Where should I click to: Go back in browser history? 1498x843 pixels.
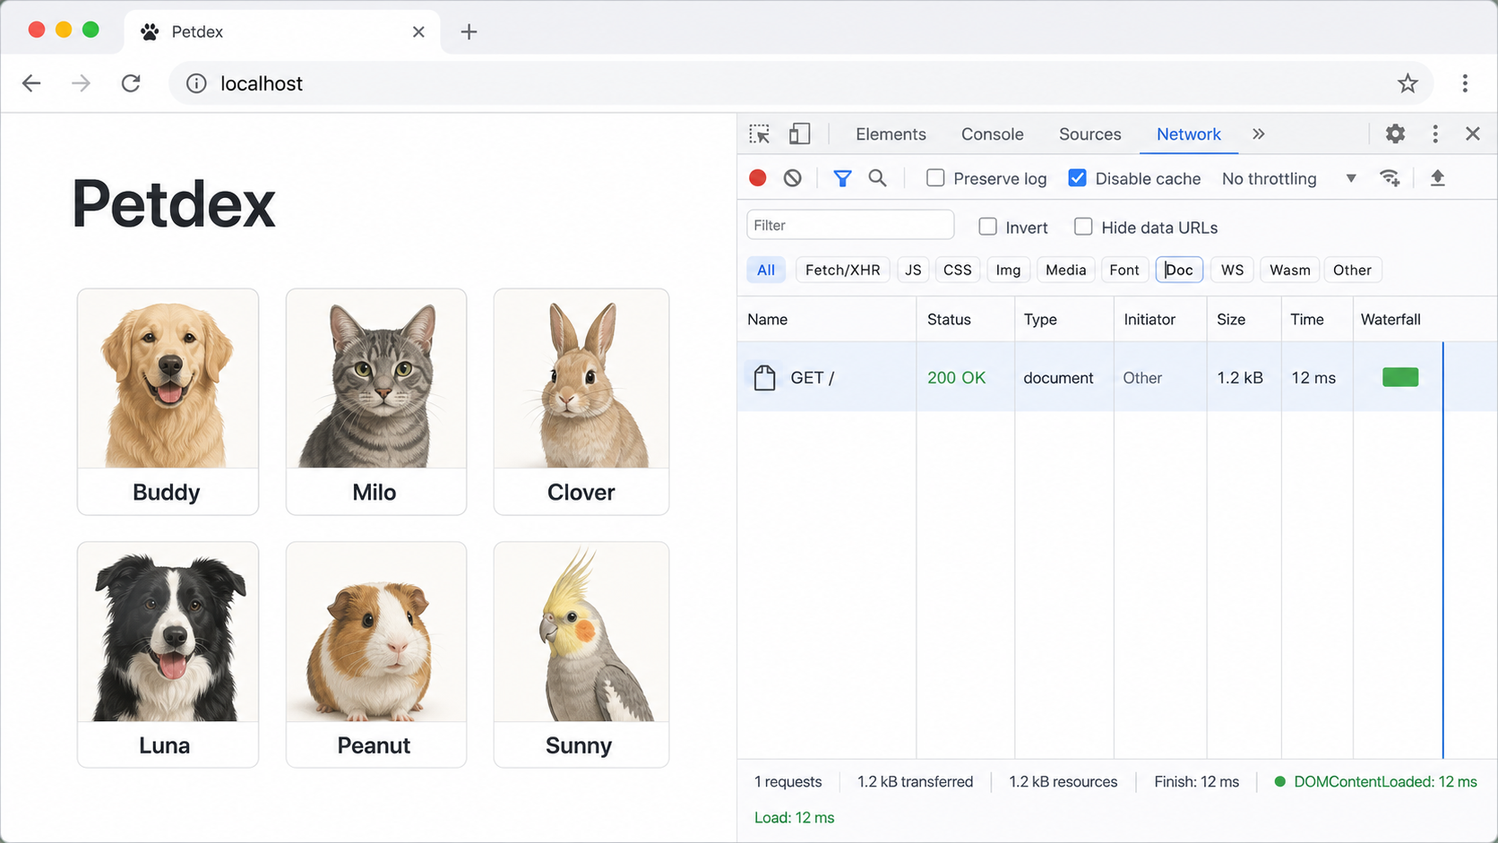pyautogui.click(x=32, y=83)
